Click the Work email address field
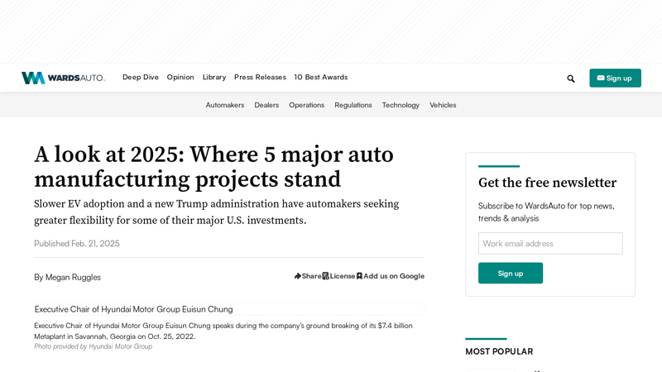This screenshot has width=662, height=372. 550,243
